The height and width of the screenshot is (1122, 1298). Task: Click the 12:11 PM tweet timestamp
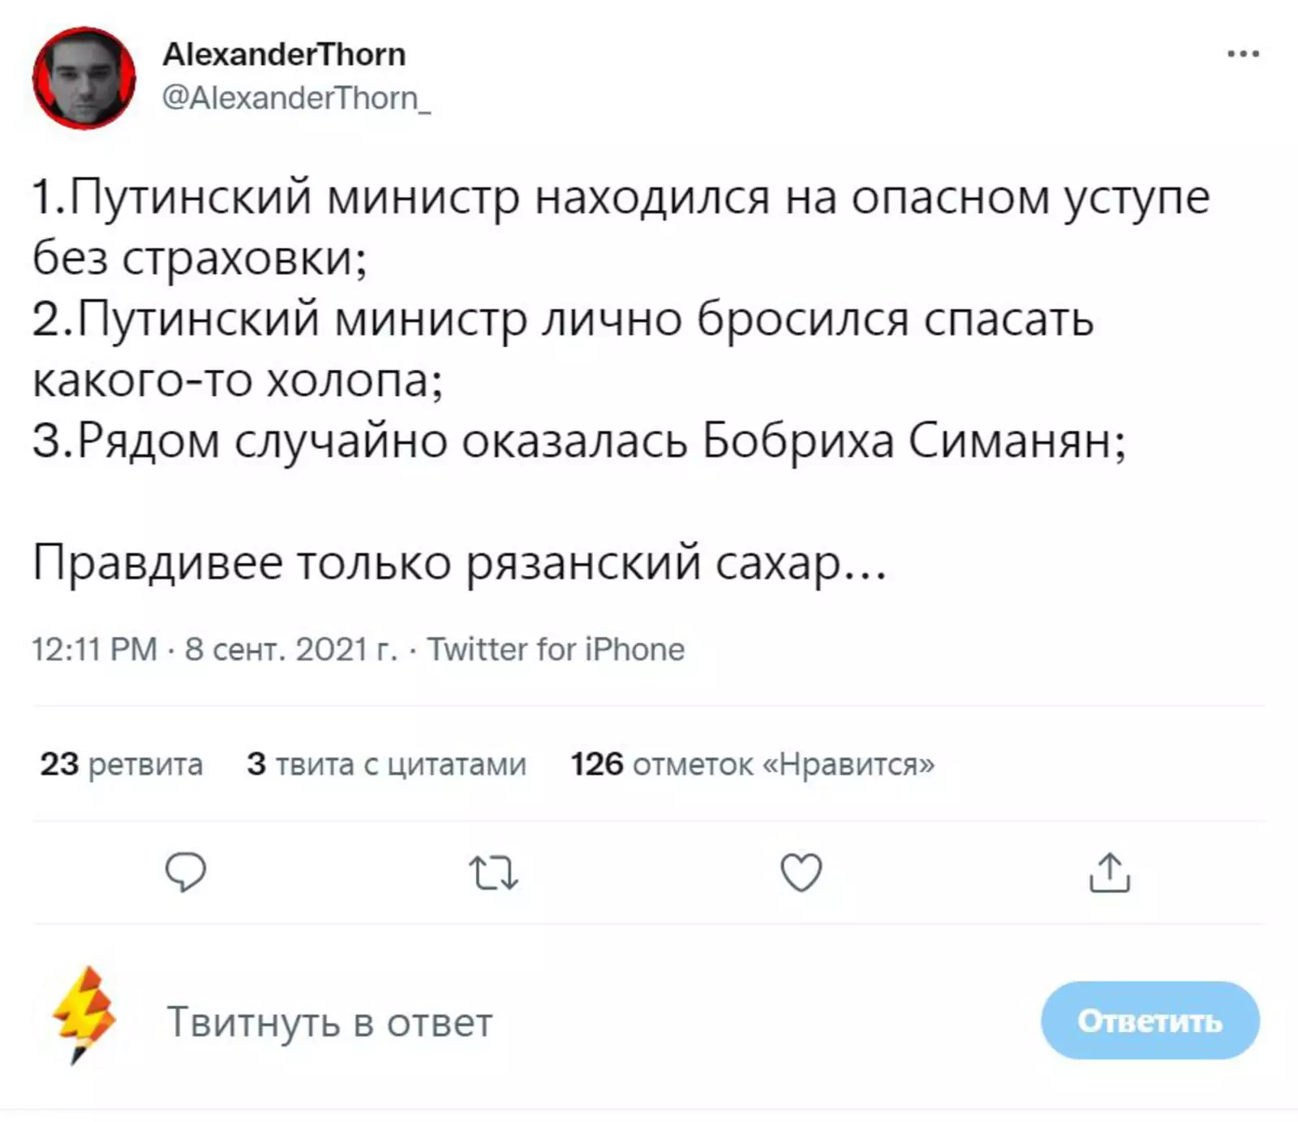pyautogui.click(x=94, y=650)
